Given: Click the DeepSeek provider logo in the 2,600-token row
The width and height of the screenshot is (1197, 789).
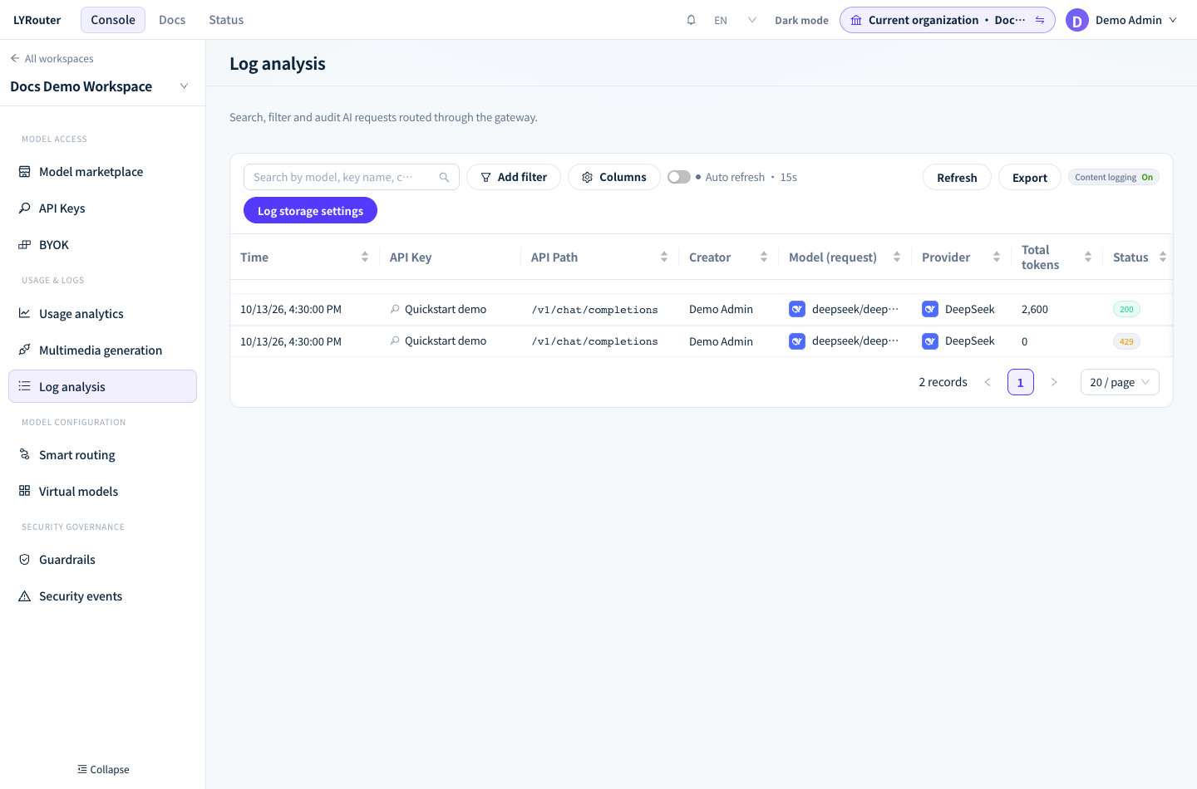Looking at the screenshot, I should click(x=930, y=309).
